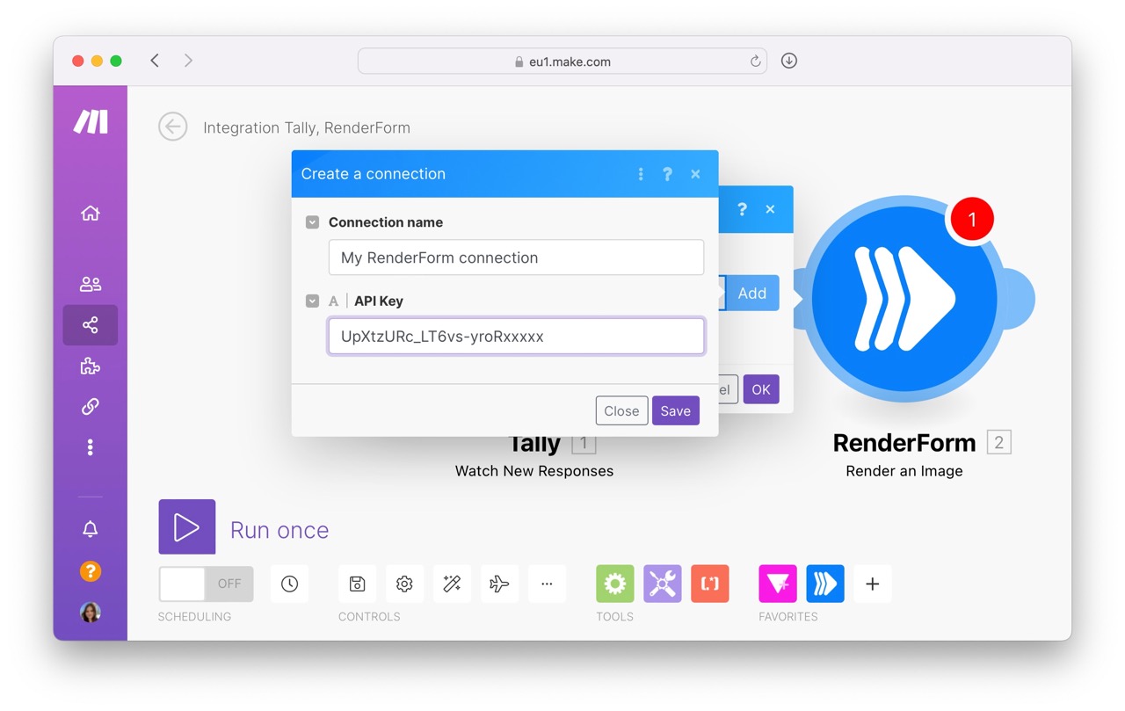Open help in the RenderForm module panel
The height and width of the screenshot is (711, 1125).
(742, 209)
